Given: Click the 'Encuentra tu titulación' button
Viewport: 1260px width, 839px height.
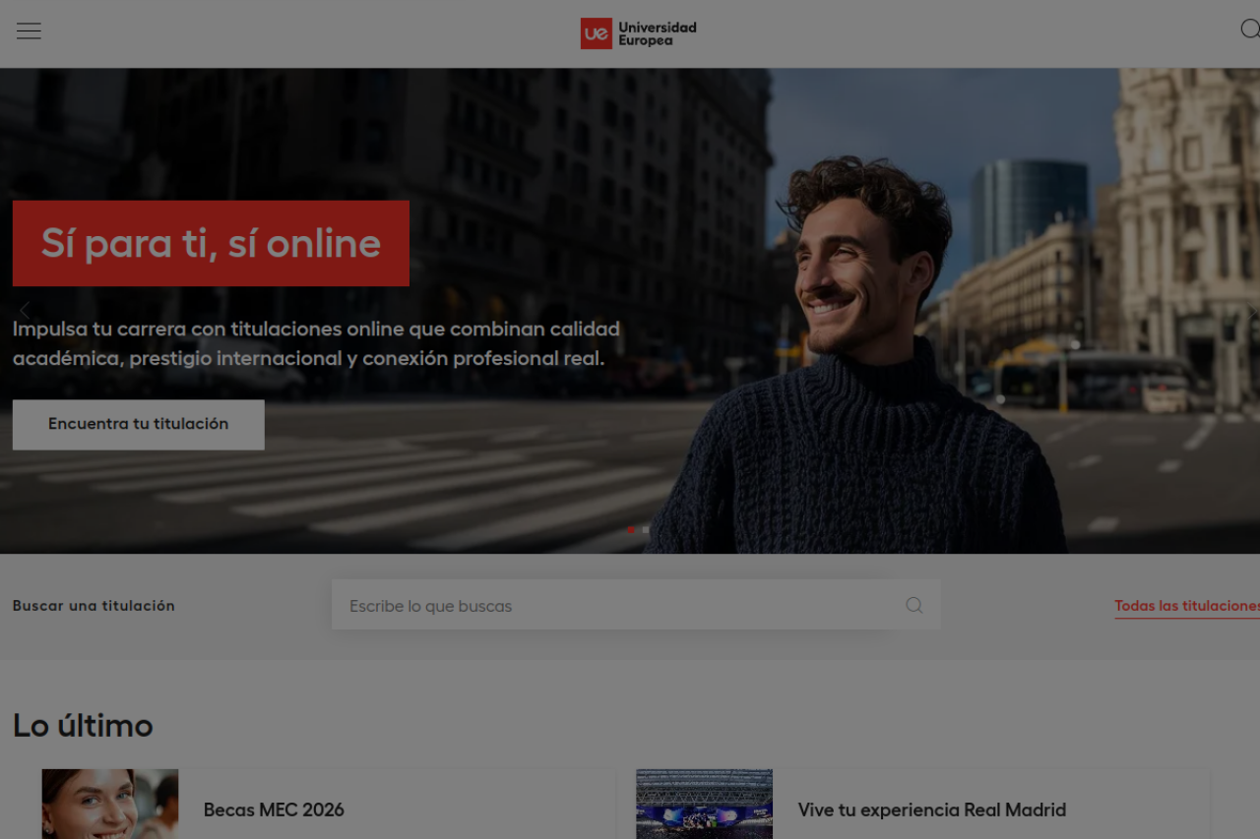Looking at the screenshot, I should coord(138,424).
